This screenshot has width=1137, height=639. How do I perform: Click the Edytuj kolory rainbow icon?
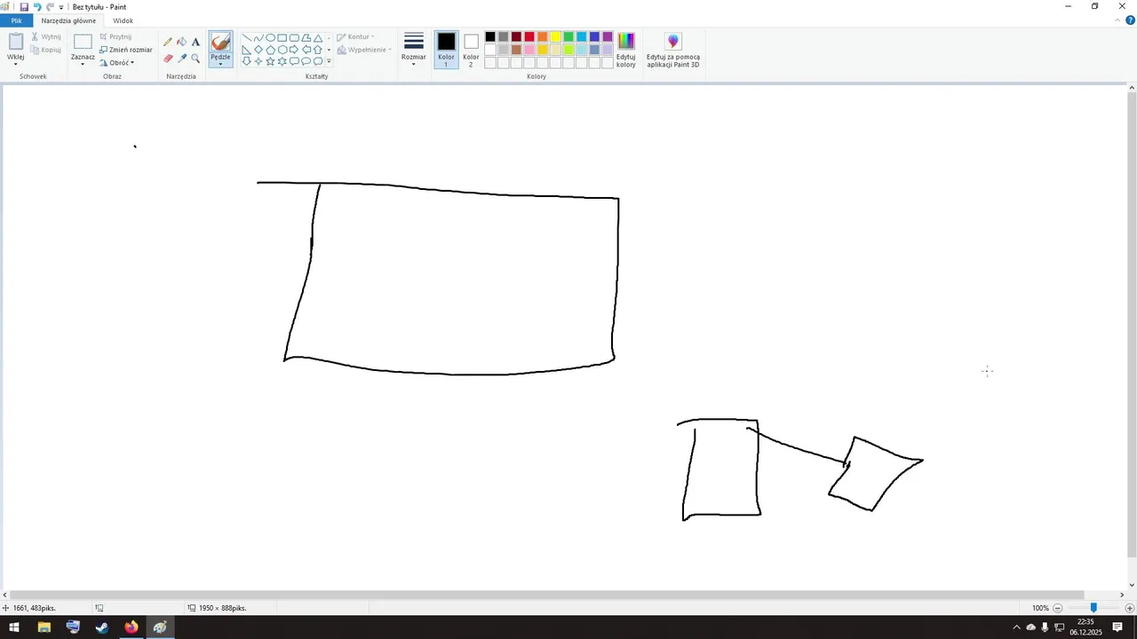coord(626,41)
